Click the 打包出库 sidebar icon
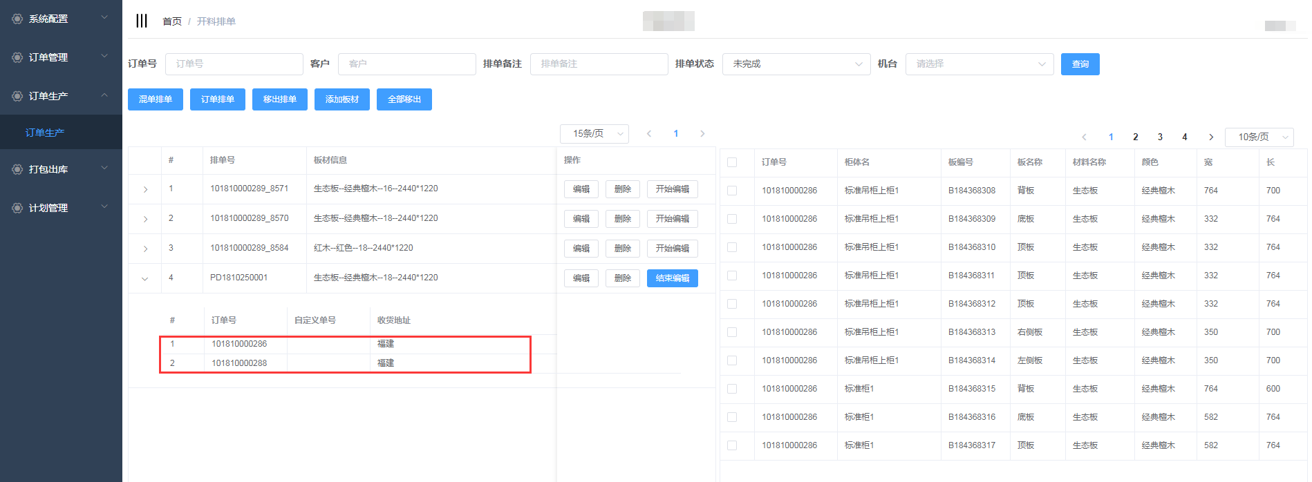 click(17, 169)
